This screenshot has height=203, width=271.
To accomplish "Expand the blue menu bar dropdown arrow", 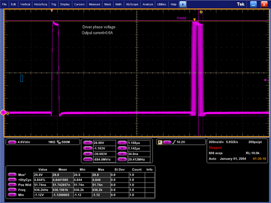I will pyautogui.click(x=183, y=5).
